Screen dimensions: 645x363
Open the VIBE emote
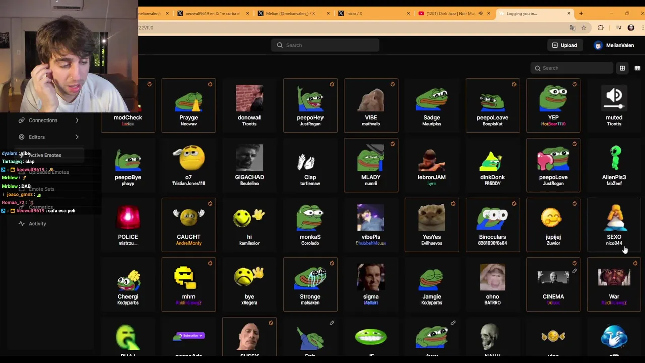371,105
